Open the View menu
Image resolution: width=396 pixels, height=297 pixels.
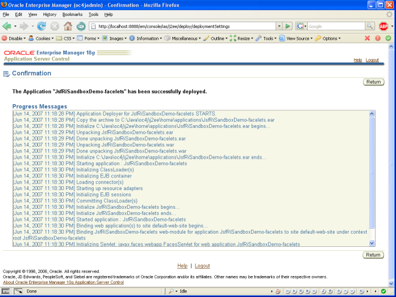32,14
